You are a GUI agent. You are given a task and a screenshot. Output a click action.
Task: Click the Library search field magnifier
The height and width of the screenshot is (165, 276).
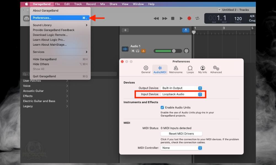pyautogui.click(x=25, y=74)
